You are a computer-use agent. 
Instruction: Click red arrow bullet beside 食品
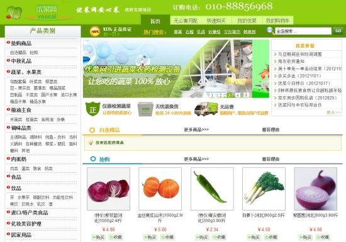coord(8,176)
